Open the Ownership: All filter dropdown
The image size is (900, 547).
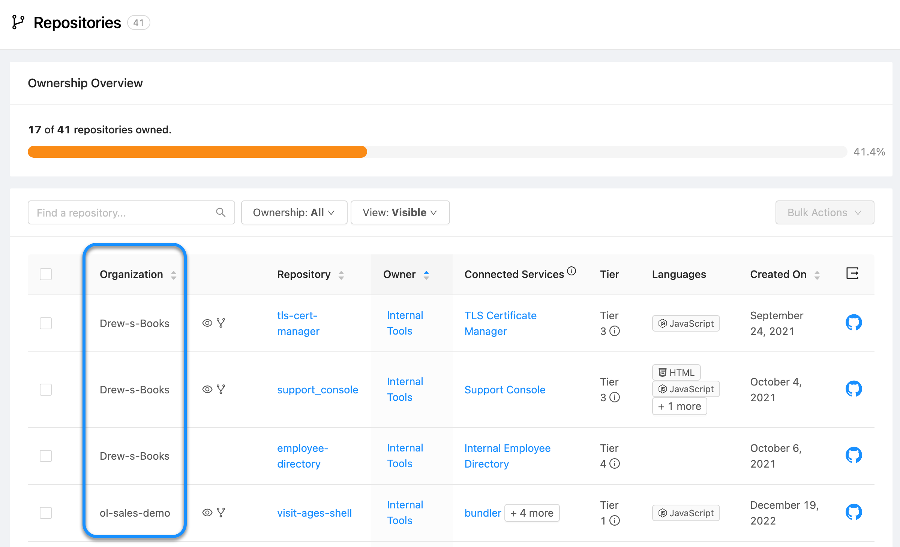294,212
